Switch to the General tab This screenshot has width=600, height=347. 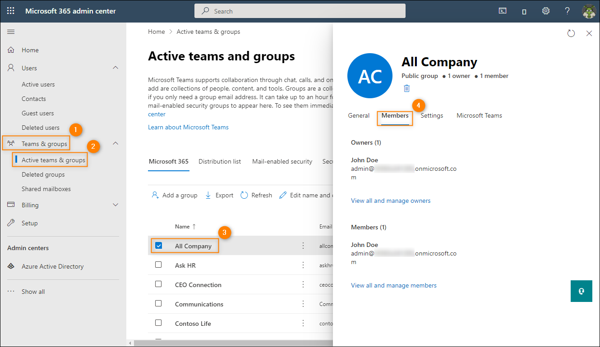359,116
